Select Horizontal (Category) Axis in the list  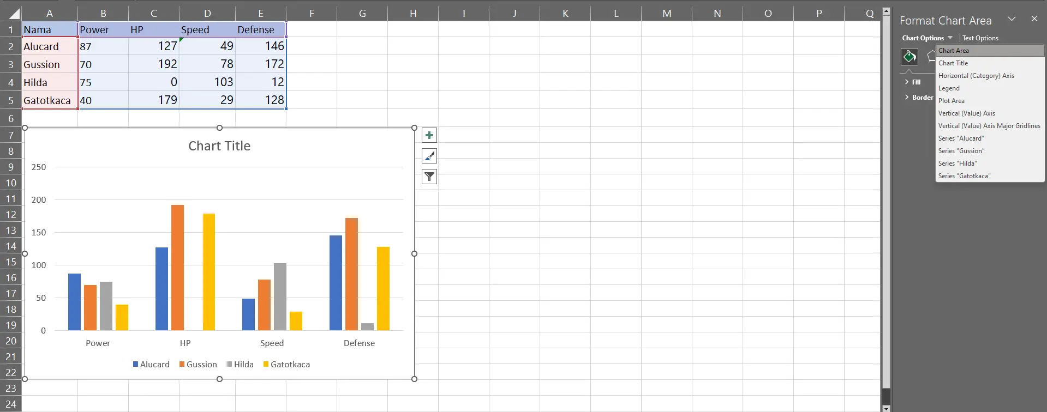(x=990, y=76)
